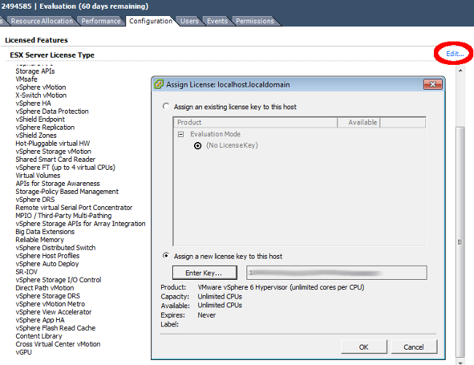Choose the (No License Key) radio option
Viewport: 474px width, 365px height.
click(198, 146)
